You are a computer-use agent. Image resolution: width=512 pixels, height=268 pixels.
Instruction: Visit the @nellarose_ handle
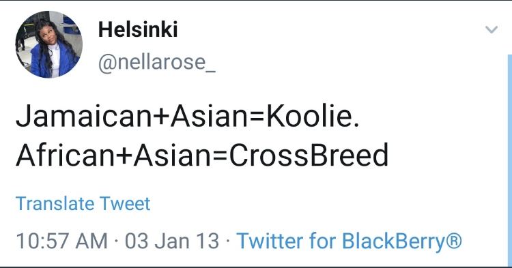pos(157,61)
